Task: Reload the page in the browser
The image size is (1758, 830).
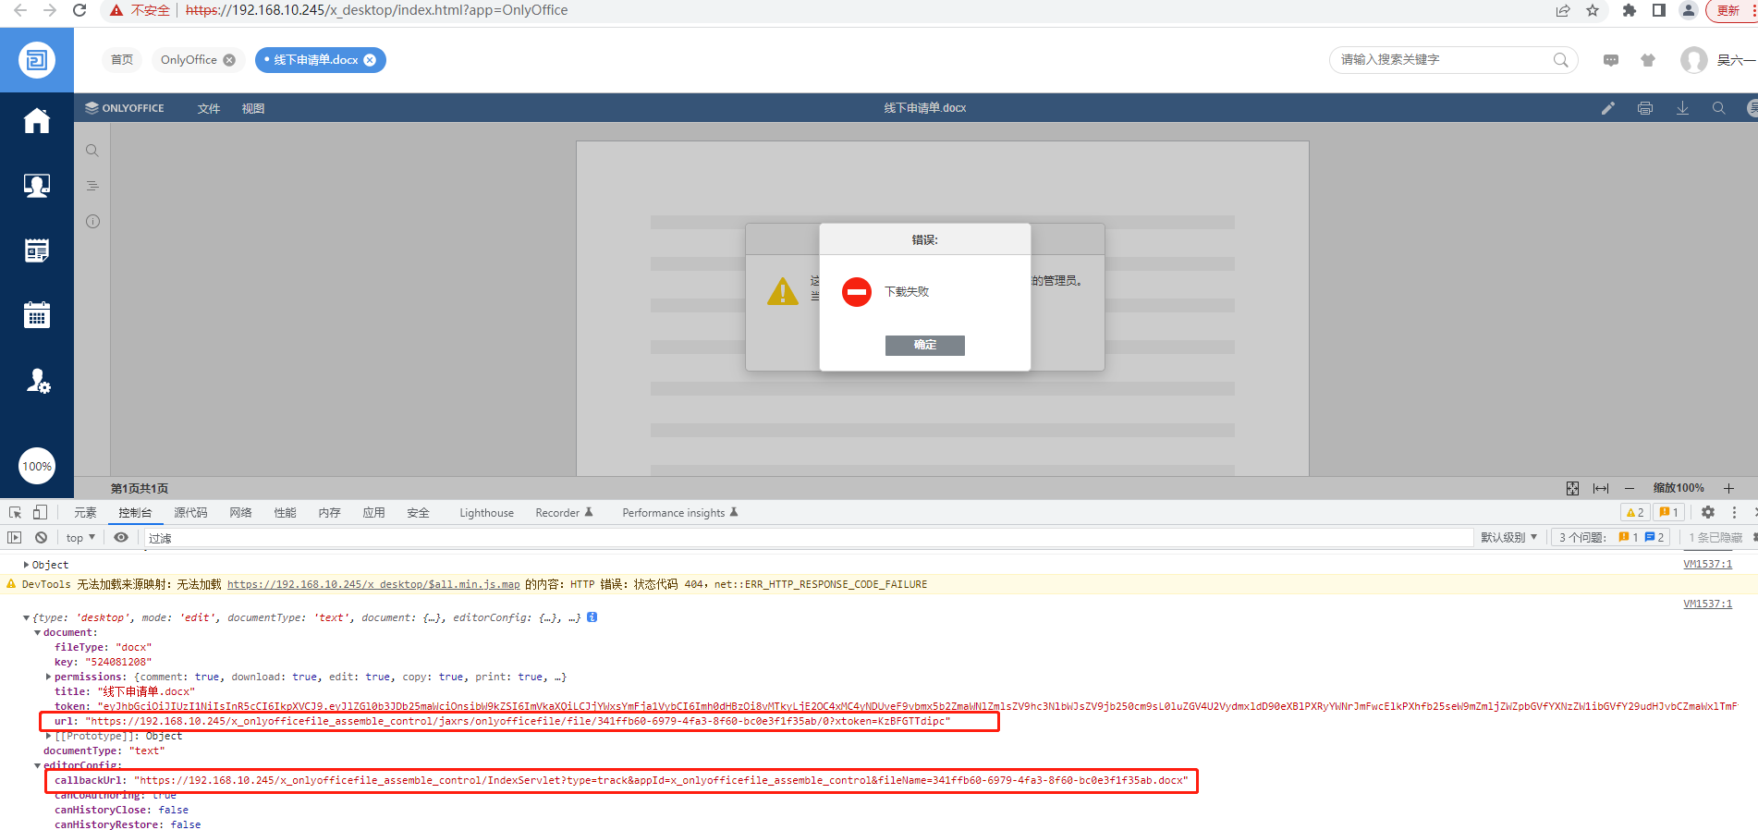Action: 79,10
